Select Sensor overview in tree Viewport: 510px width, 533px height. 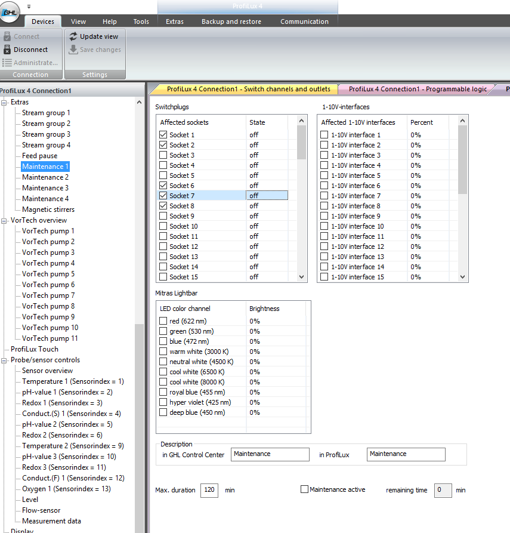tap(47, 371)
